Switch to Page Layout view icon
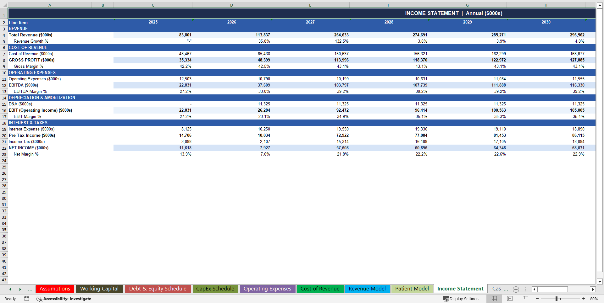 click(x=510, y=299)
